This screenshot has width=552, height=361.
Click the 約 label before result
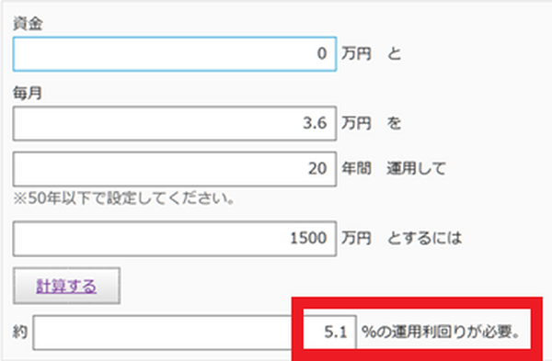(x=20, y=332)
